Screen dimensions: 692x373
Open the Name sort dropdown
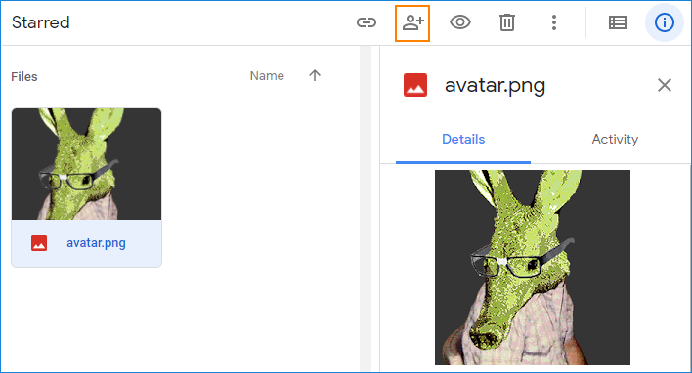point(267,76)
